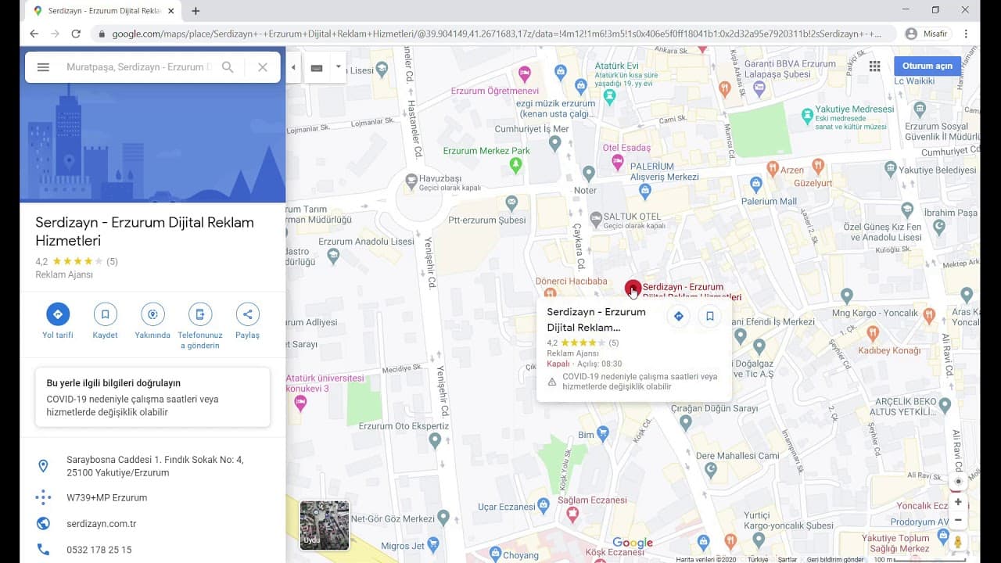
Task: Expand the input tools dropdown arrow
Action: click(x=339, y=67)
